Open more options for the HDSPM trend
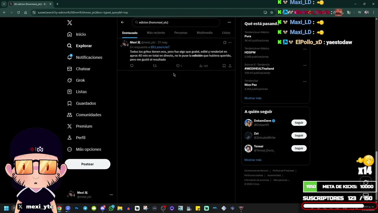This screenshot has height=213, width=378. click(305, 49)
